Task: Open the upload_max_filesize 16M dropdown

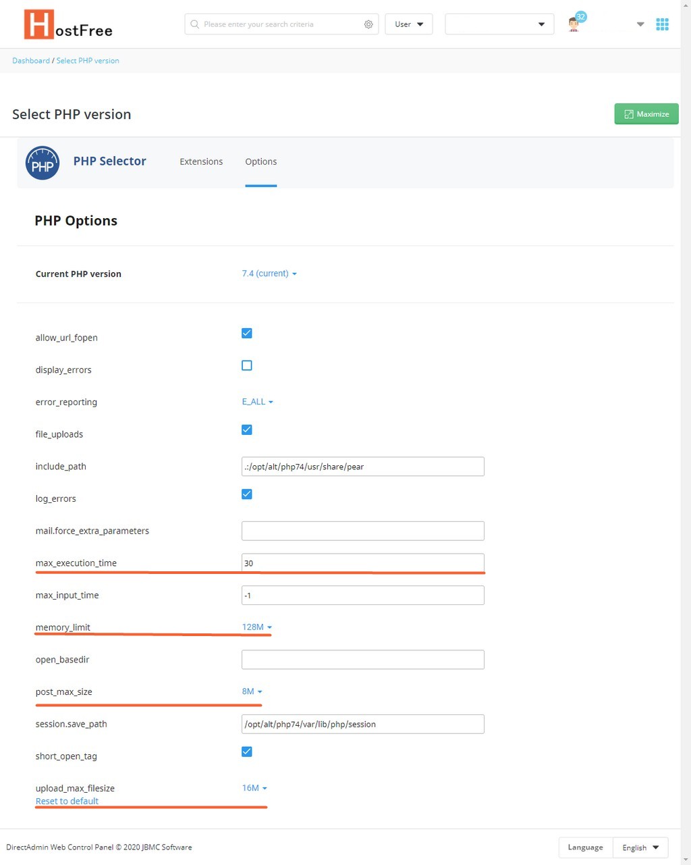Action: 254,787
